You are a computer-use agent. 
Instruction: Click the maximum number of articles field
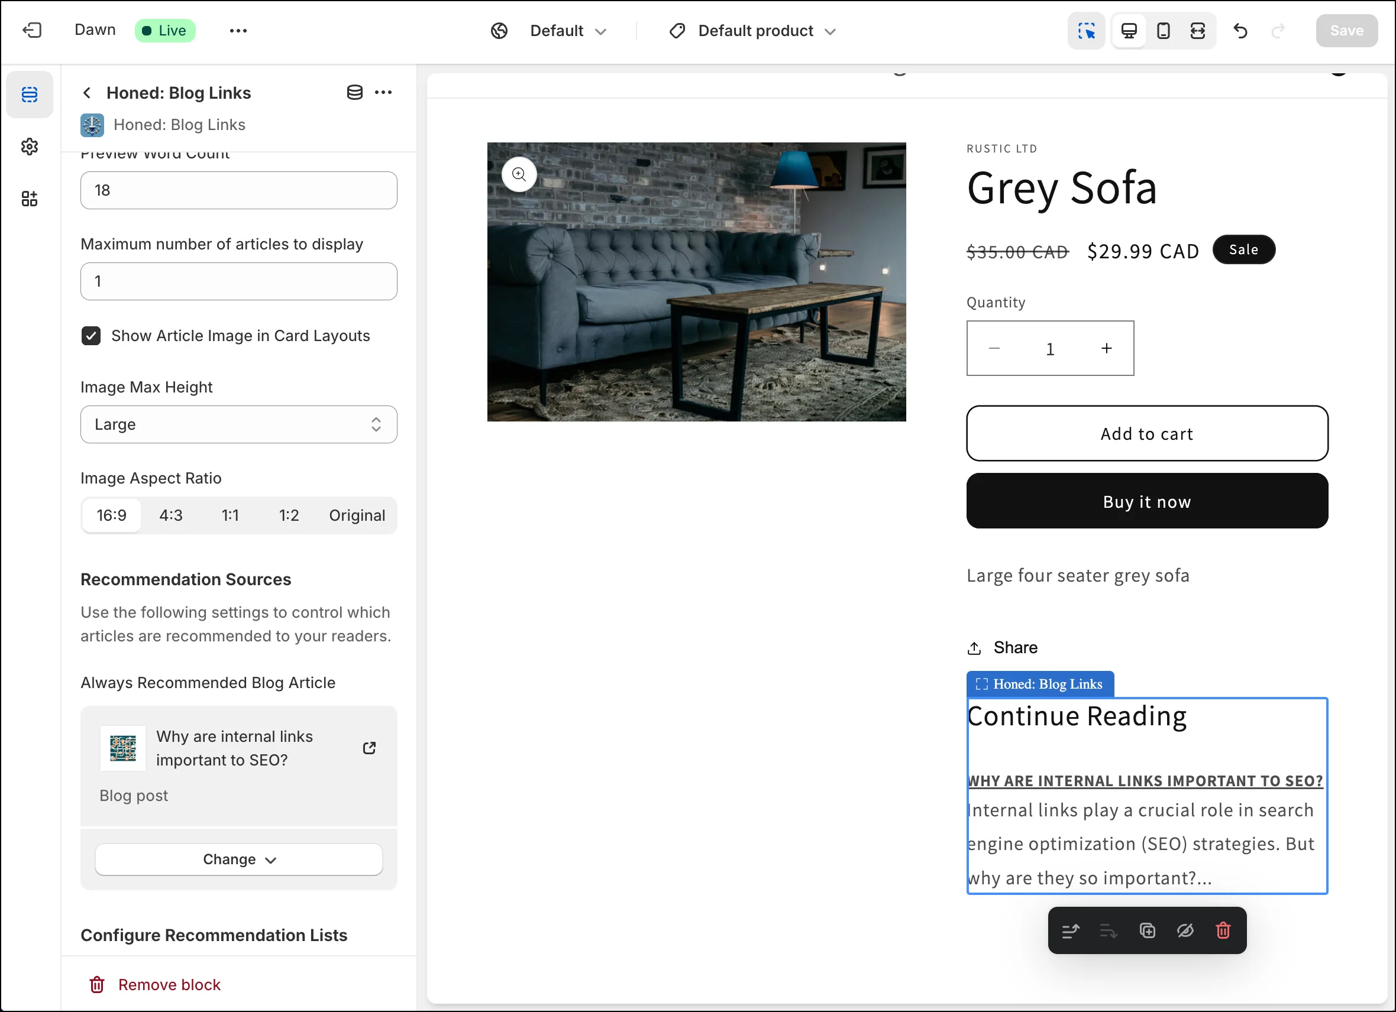click(x=238, y=281)
